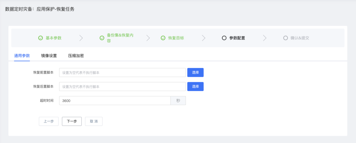Return to previous step via 上一步
This screenshot has width=356, height=143.
coord(49,121)
